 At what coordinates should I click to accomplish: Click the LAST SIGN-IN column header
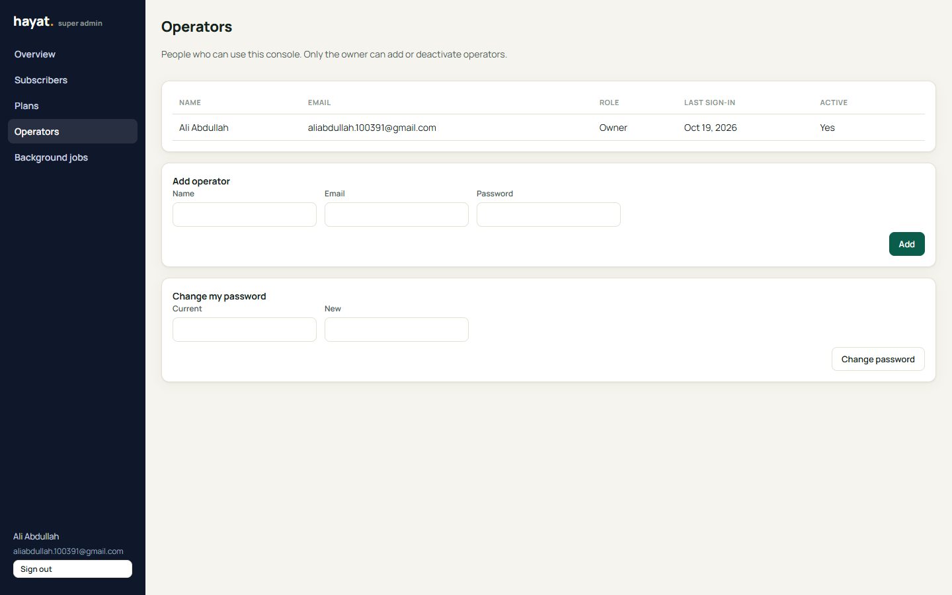[x=709, y=102]
